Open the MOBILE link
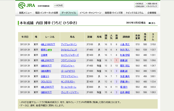This screenshot has height=111, width=174. (x=139, y=4)
